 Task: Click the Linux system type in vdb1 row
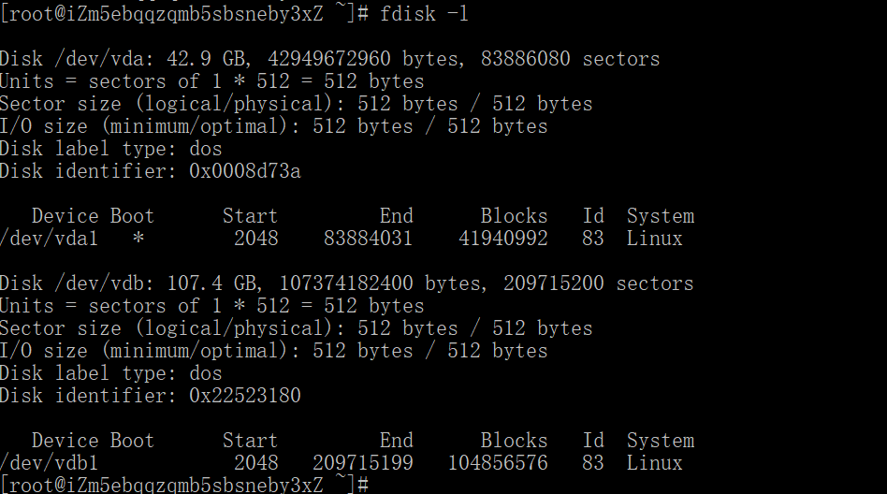(654, 463)
